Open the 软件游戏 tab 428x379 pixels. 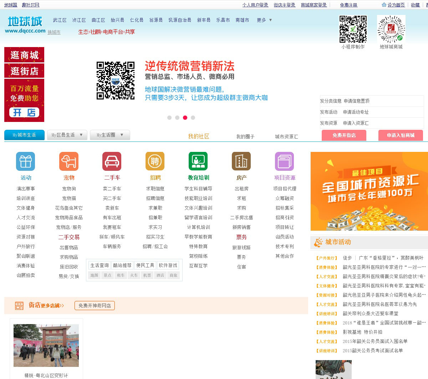[168, 265]
